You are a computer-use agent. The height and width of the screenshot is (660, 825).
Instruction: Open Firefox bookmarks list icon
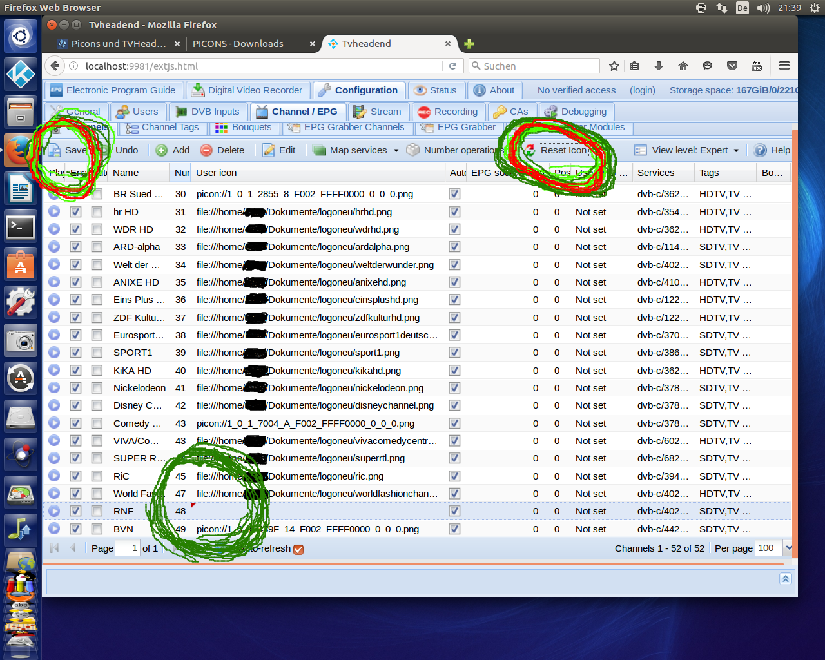[634, 66]
